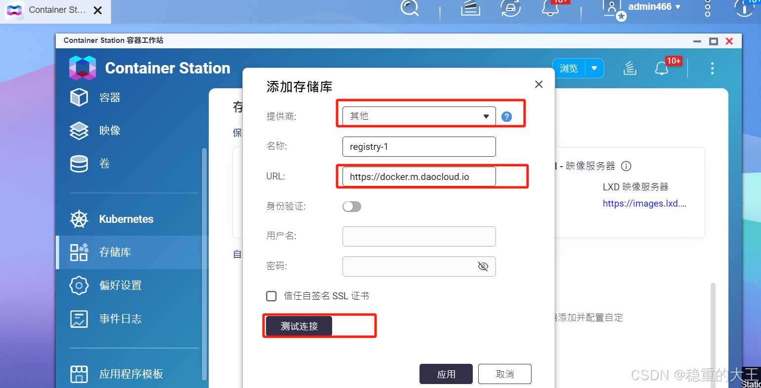Screen dimensions: 761x388
Task: Open QTS external devices icon
Action: [x=510, y=7]
